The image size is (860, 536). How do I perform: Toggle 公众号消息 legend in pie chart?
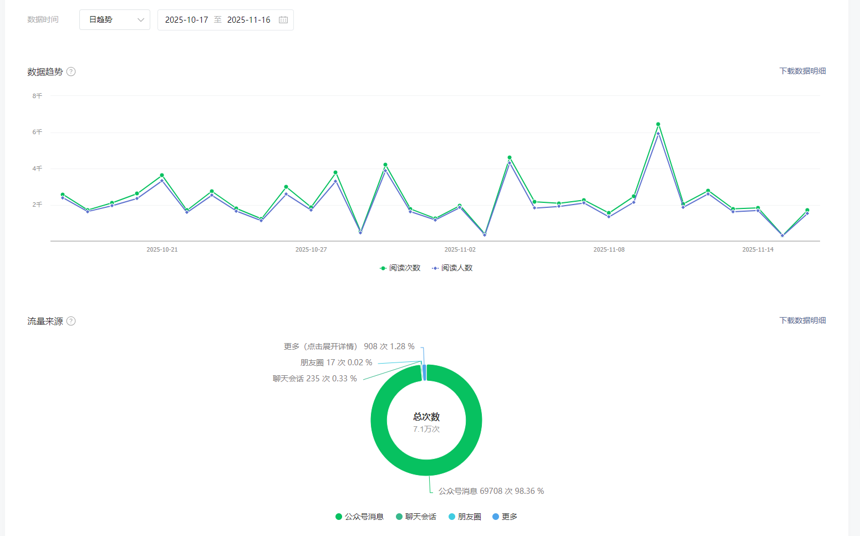pos(359,517)
